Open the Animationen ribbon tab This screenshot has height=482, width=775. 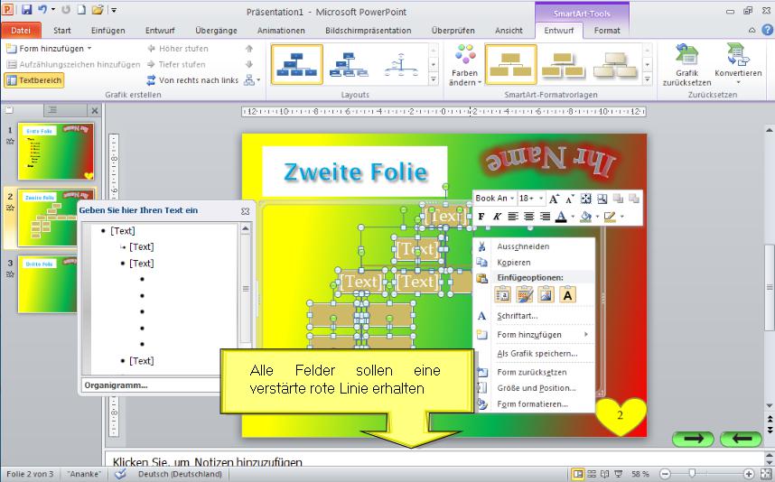point(280,30)
